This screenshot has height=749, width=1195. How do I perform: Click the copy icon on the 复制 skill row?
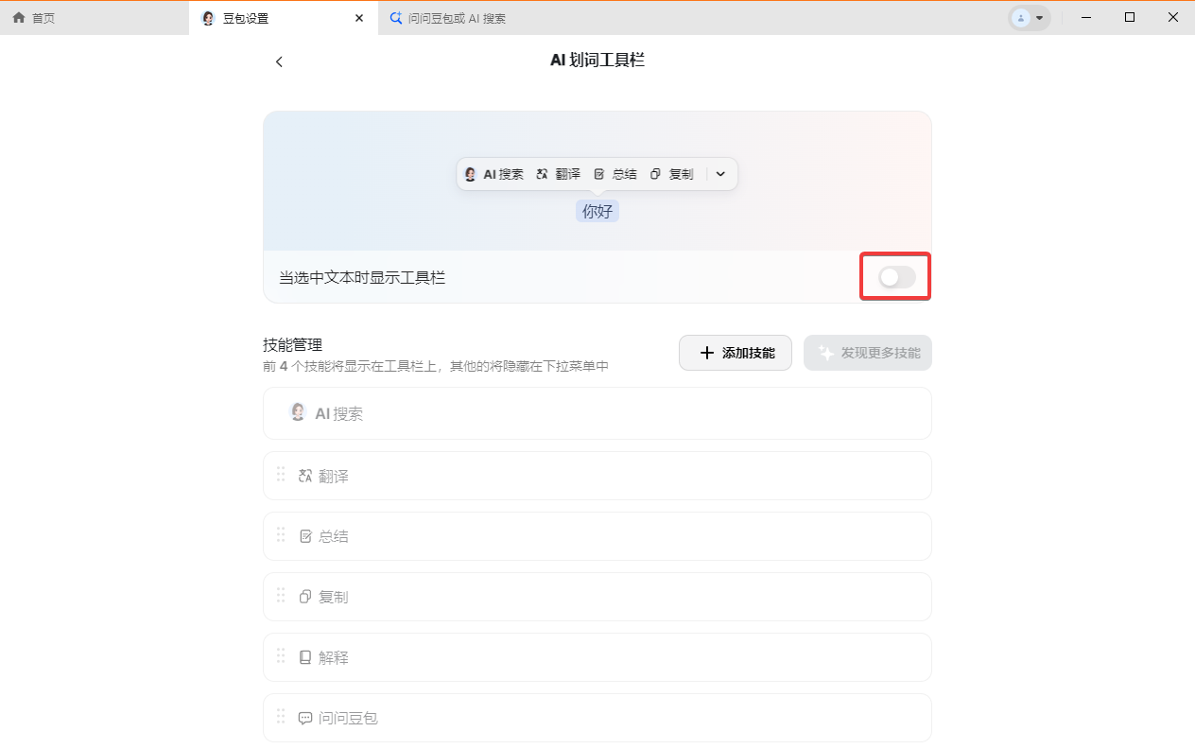304,596
